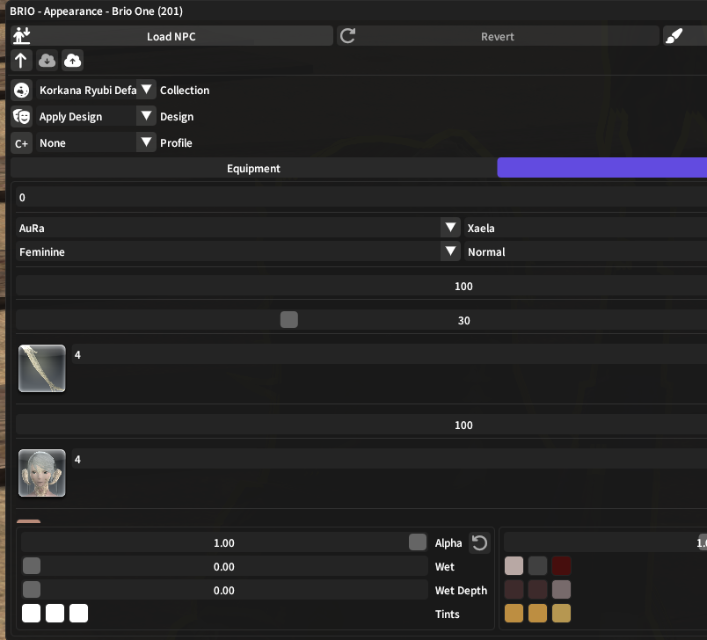Click the first white Tints swatch

[x=31, y=614]
